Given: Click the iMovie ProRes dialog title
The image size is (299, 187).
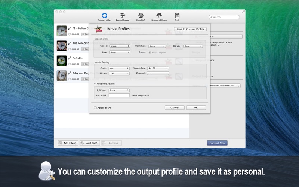Looking at the screenshot, I should tap(118, 29).
